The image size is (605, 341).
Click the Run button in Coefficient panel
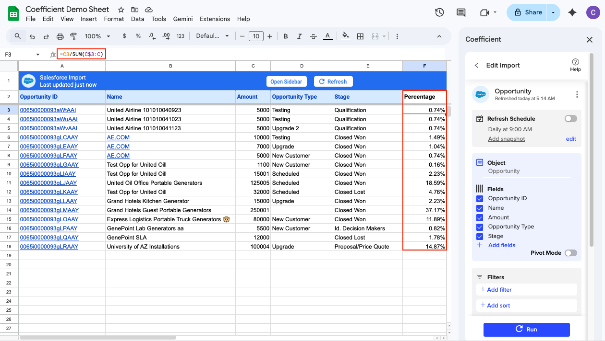point(527,330)
